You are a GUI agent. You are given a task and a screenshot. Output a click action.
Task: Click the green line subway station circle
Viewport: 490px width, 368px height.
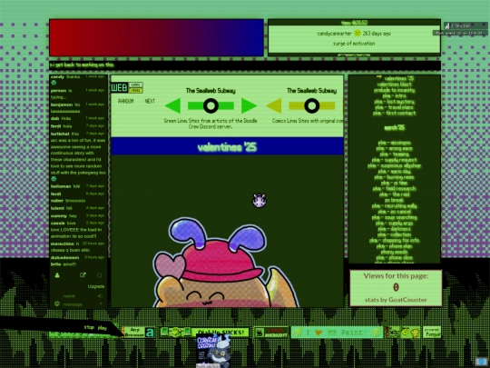pyautogui.click(x=211, y=105)
